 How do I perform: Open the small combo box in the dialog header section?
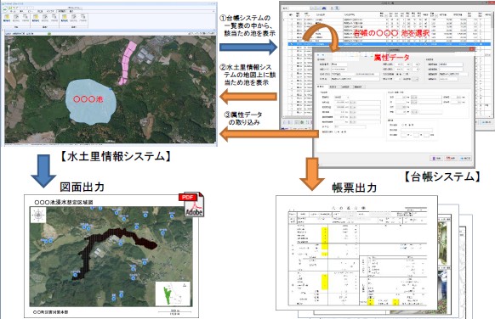[x=415, y=80]
